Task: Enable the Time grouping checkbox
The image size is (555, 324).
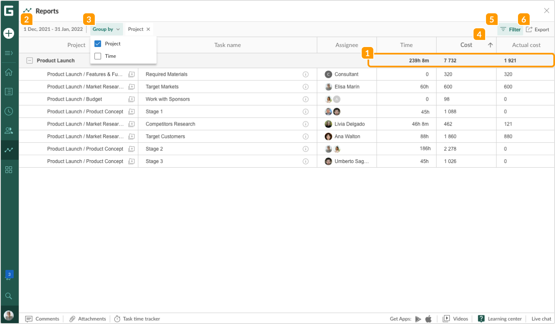Action: tap(97, 55)
